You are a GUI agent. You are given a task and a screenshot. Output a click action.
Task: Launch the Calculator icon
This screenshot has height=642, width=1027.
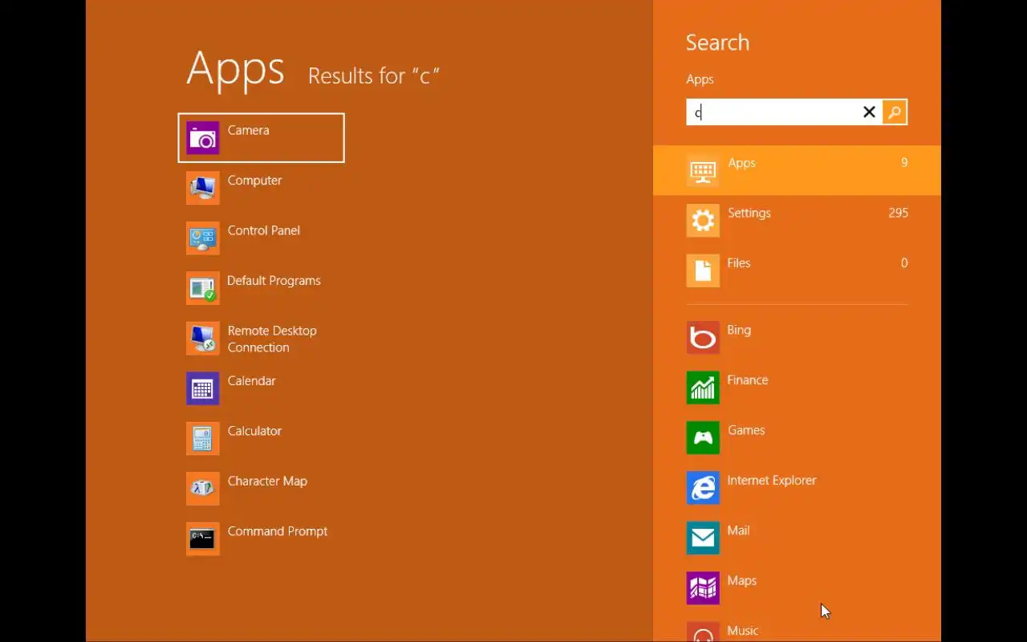[203, 439]
